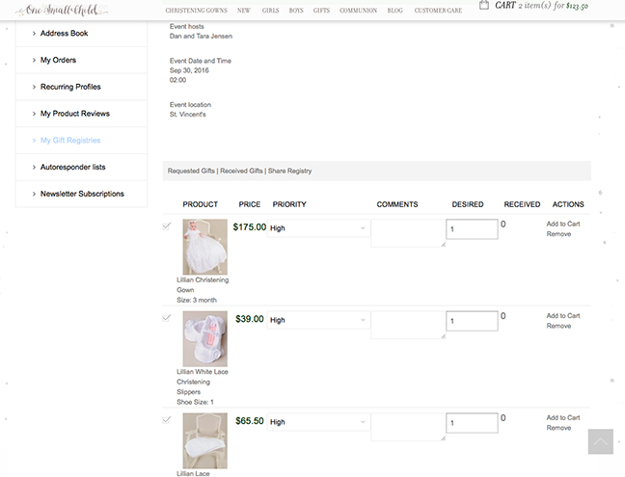625x477 pixels.
Task: Remove the Lace Christening Slippers from registry
Action: pyautogui.click(x=558, y=326)
